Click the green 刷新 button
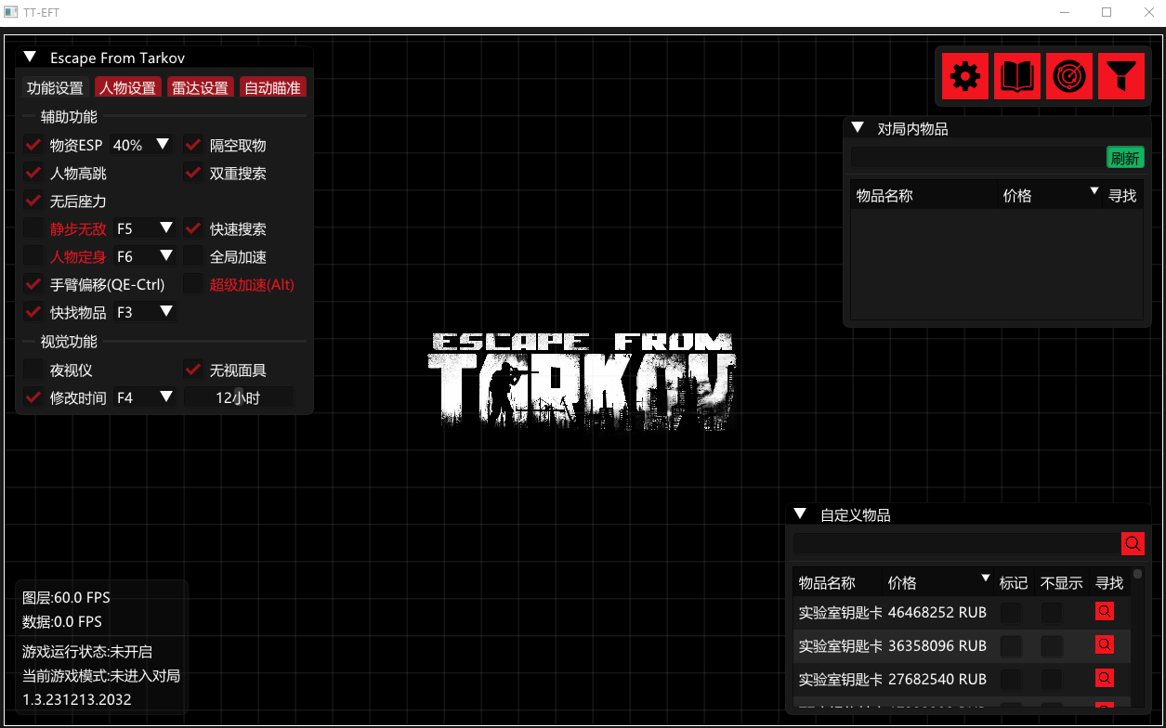Image resolution: width=1166 pixels, height=728 pixels. [x=1125, y=158]
